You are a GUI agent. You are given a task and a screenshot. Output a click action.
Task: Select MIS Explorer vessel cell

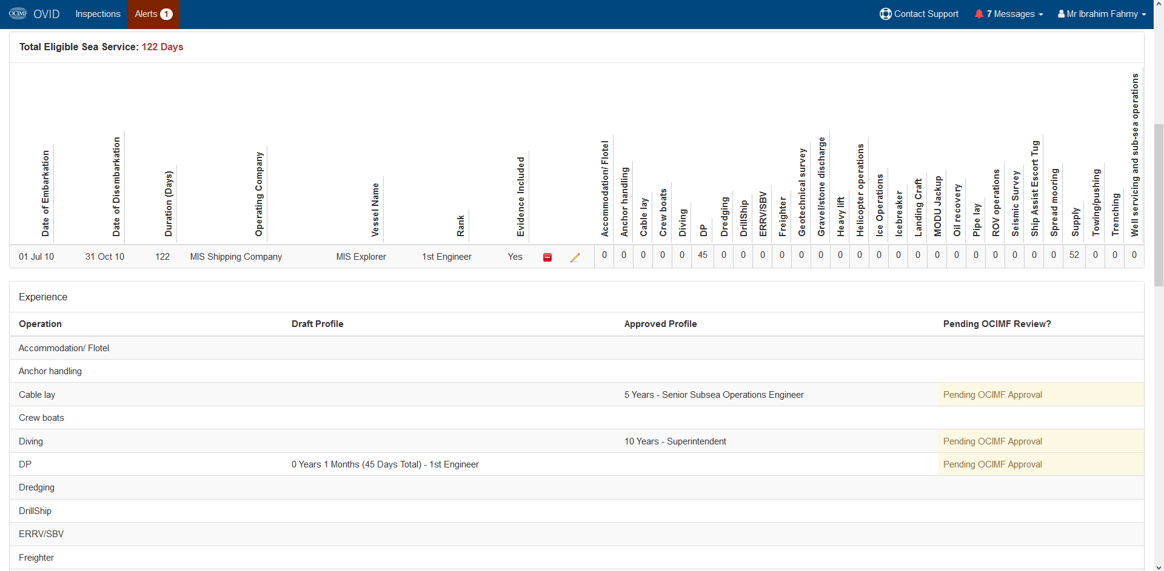(x=361, y=257)
